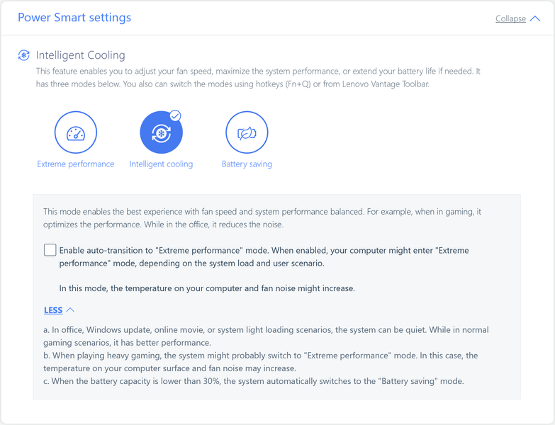Enable the auto-transition to Extreme performance checkbox
555x425 pixels.
click(50, 250)
